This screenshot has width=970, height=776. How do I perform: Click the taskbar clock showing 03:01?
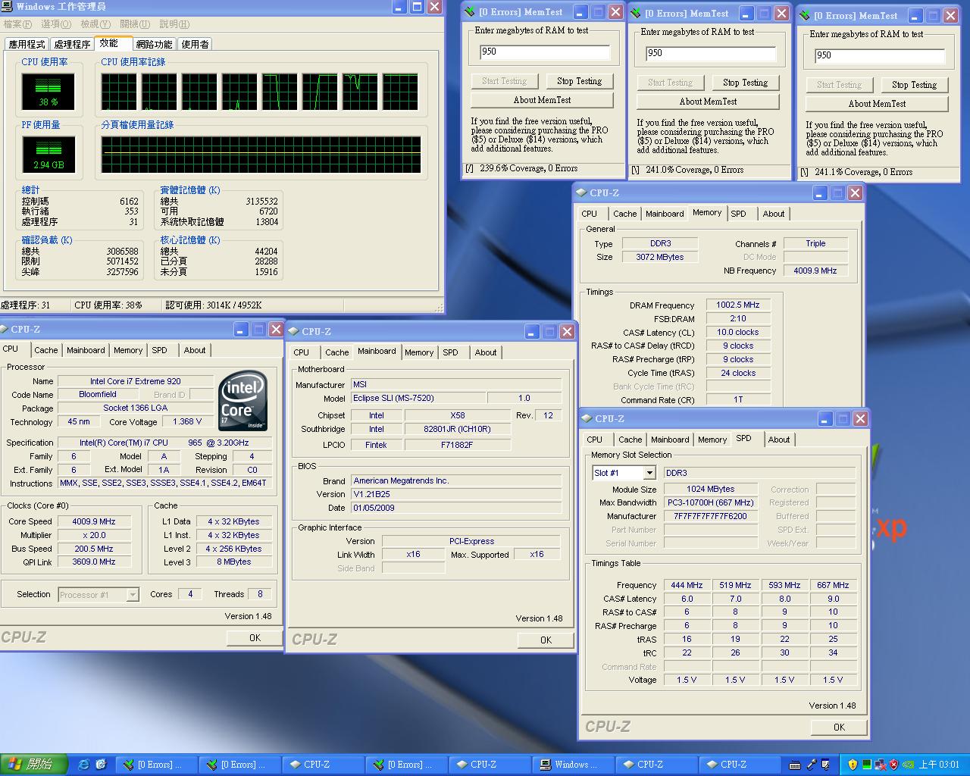tap(939, 765)
